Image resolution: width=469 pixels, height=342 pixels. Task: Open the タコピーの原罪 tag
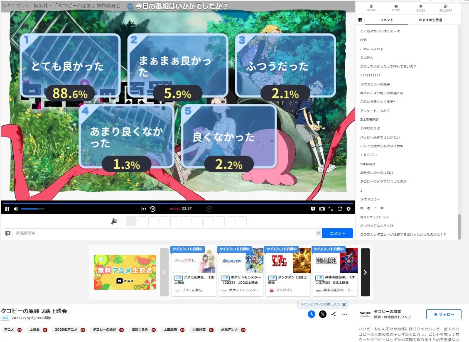(104, 330)
